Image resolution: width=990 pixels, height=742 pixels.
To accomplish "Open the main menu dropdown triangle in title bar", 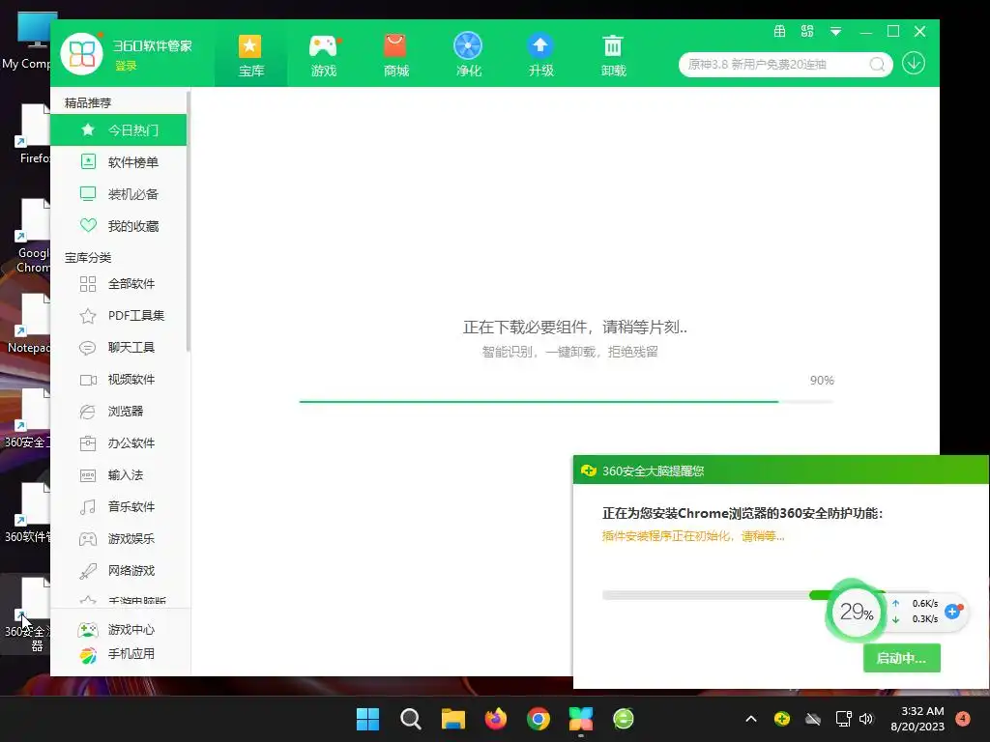I will click(835, 32).
